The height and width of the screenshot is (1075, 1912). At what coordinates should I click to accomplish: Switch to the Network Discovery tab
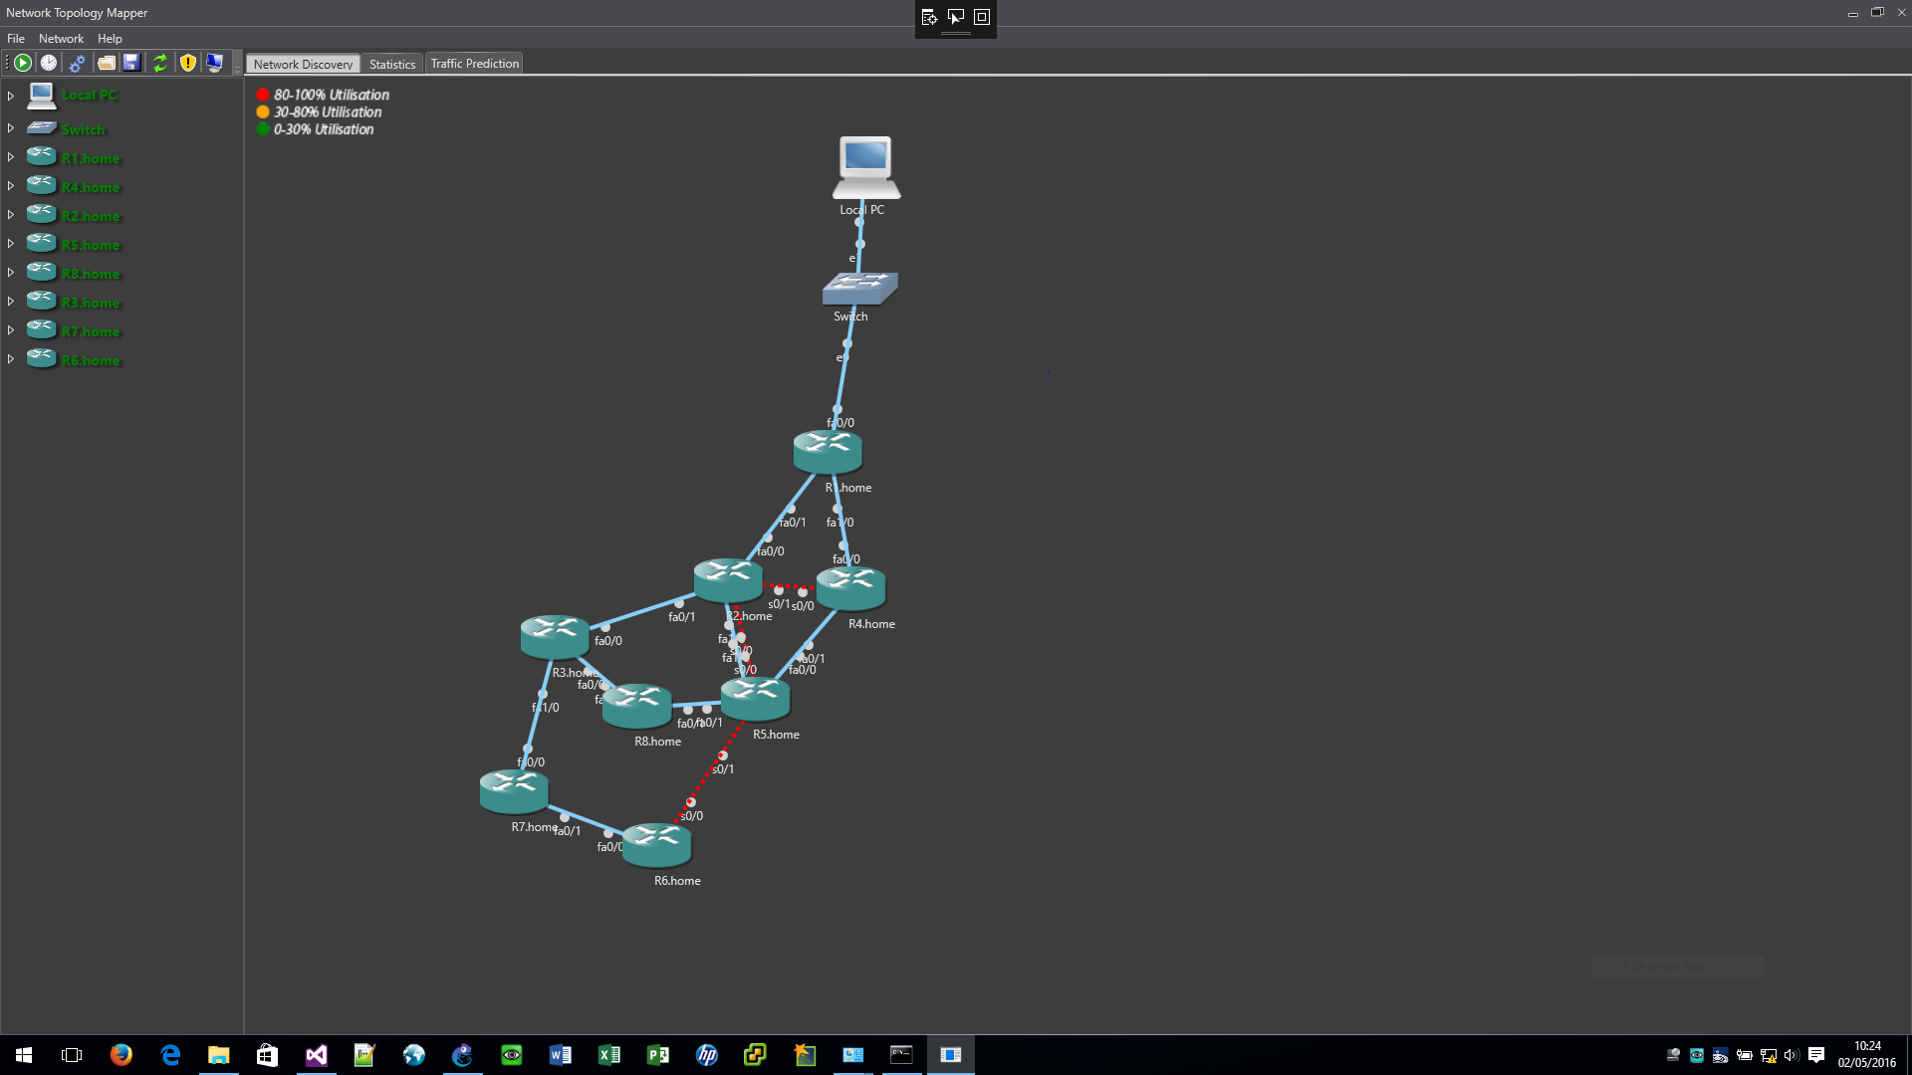coord(303,64)
